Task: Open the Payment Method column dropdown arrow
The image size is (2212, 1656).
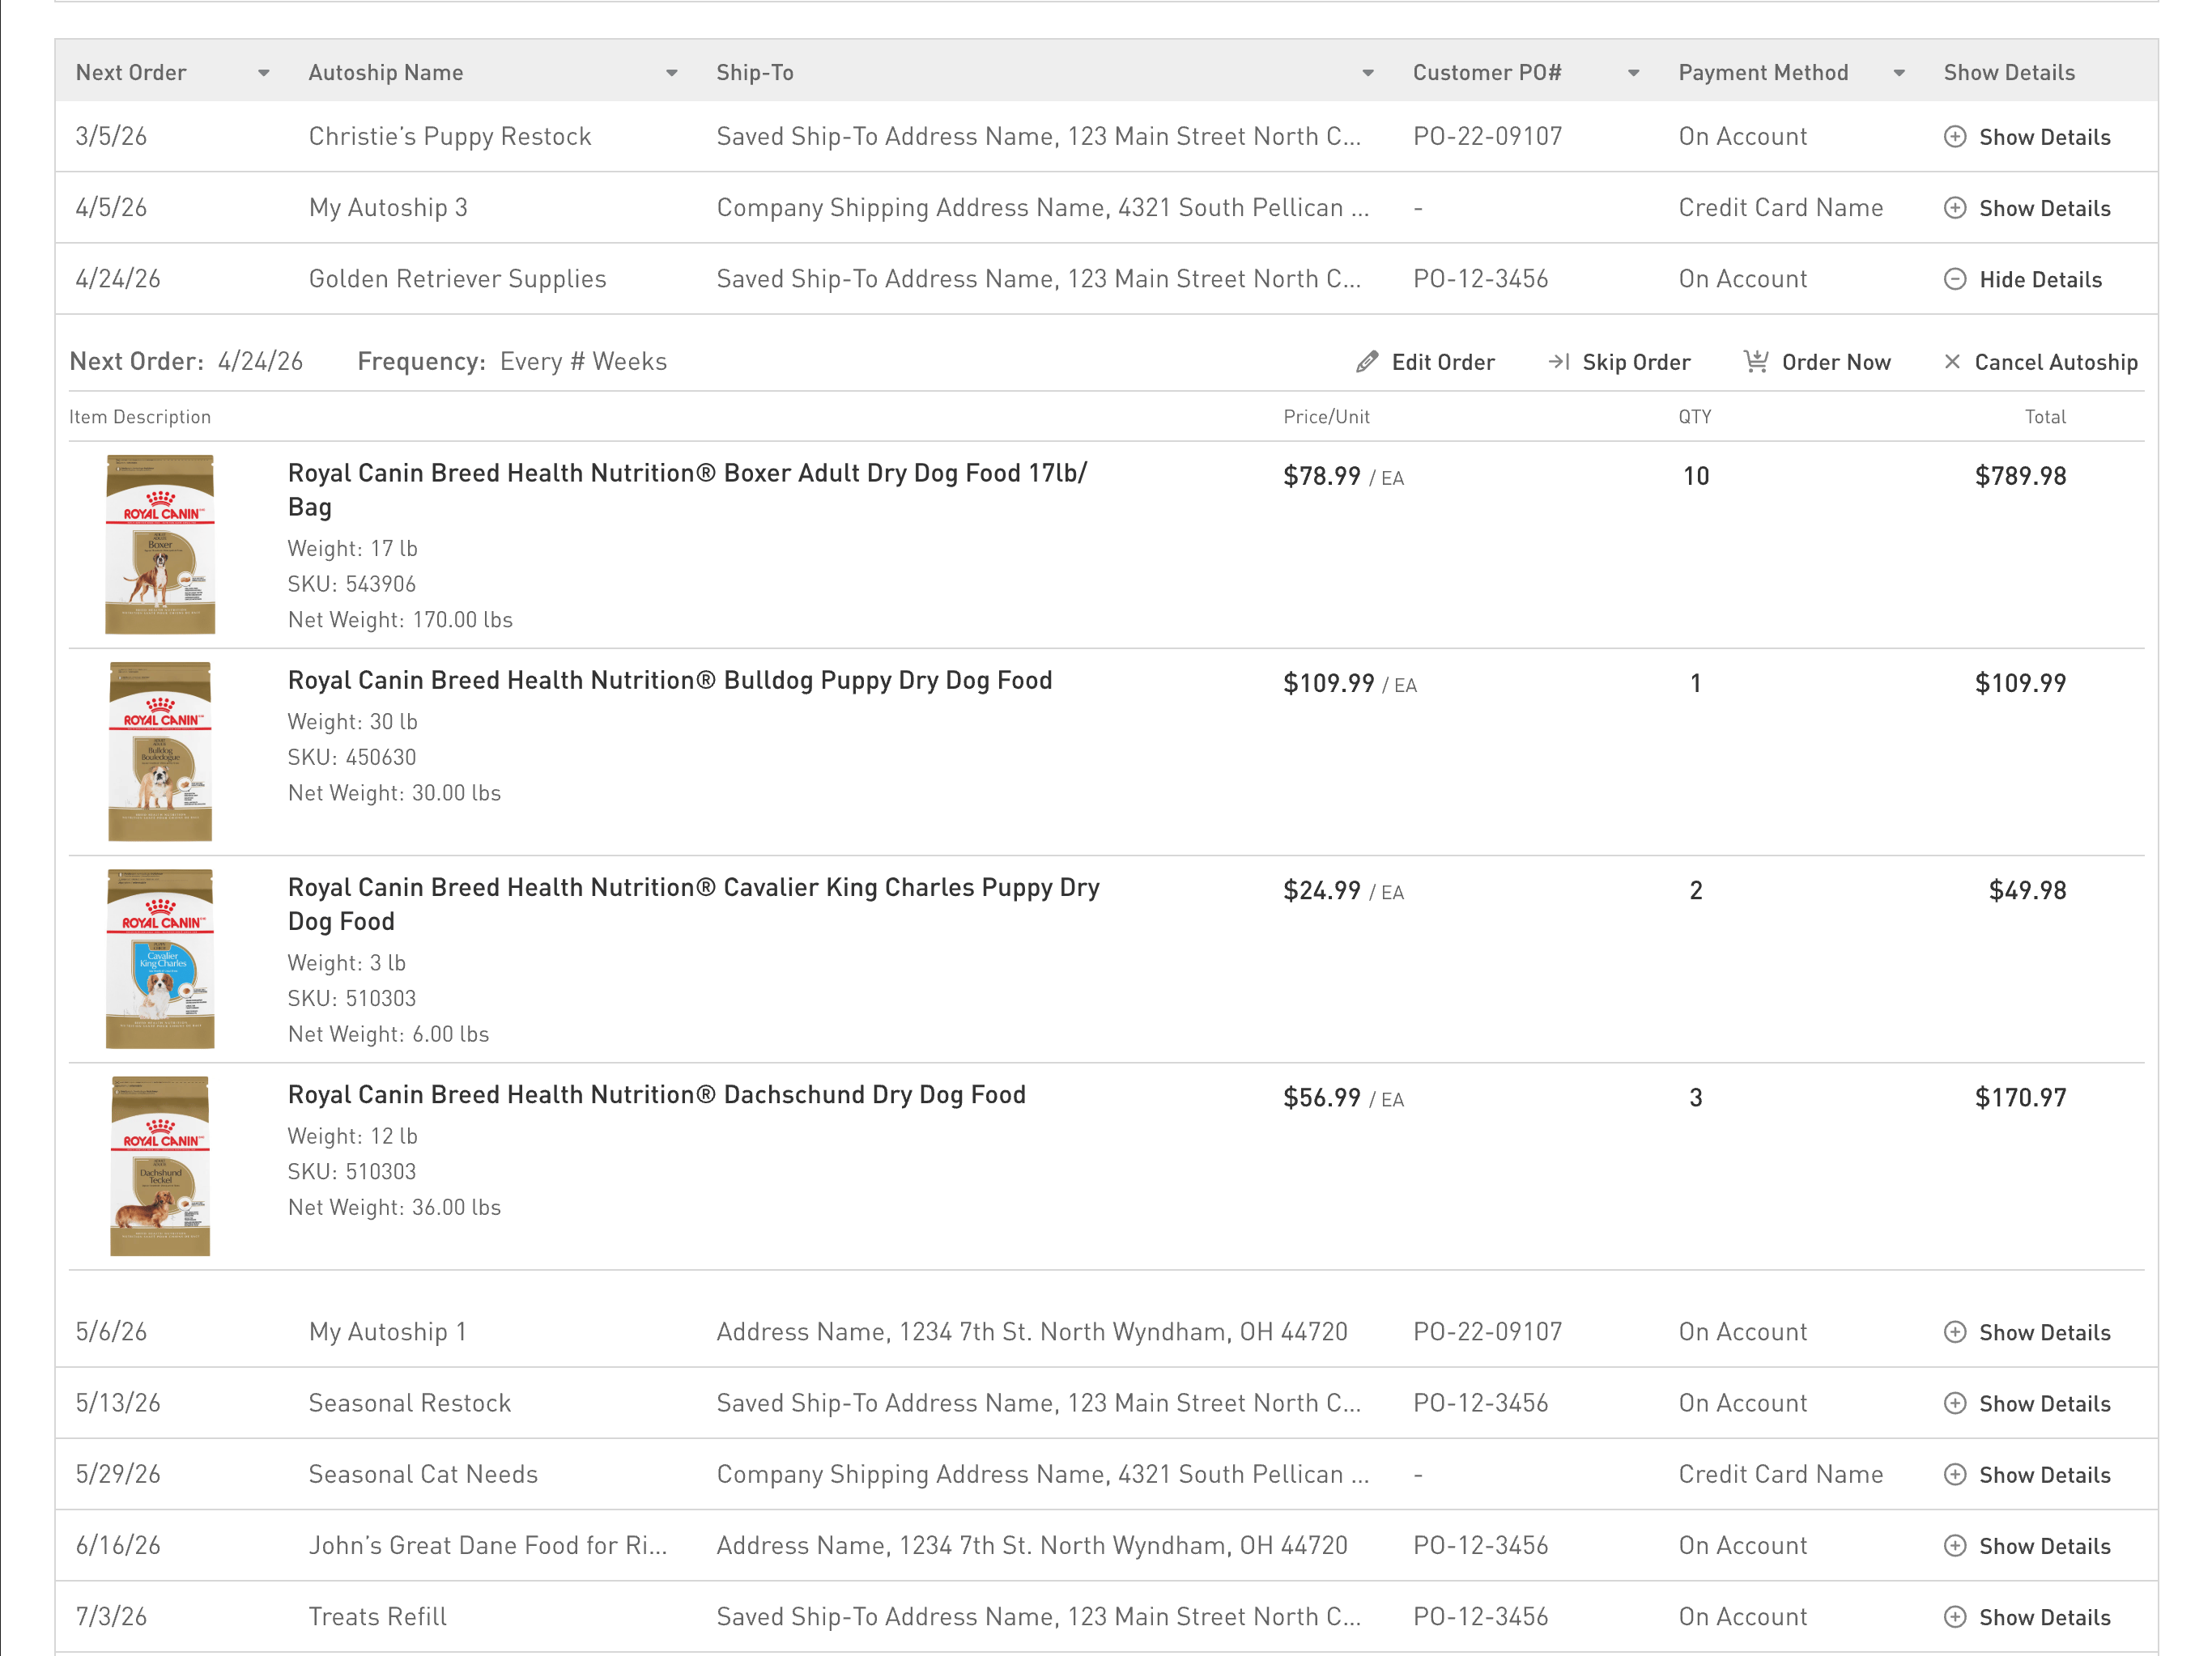Action: 1899,73
